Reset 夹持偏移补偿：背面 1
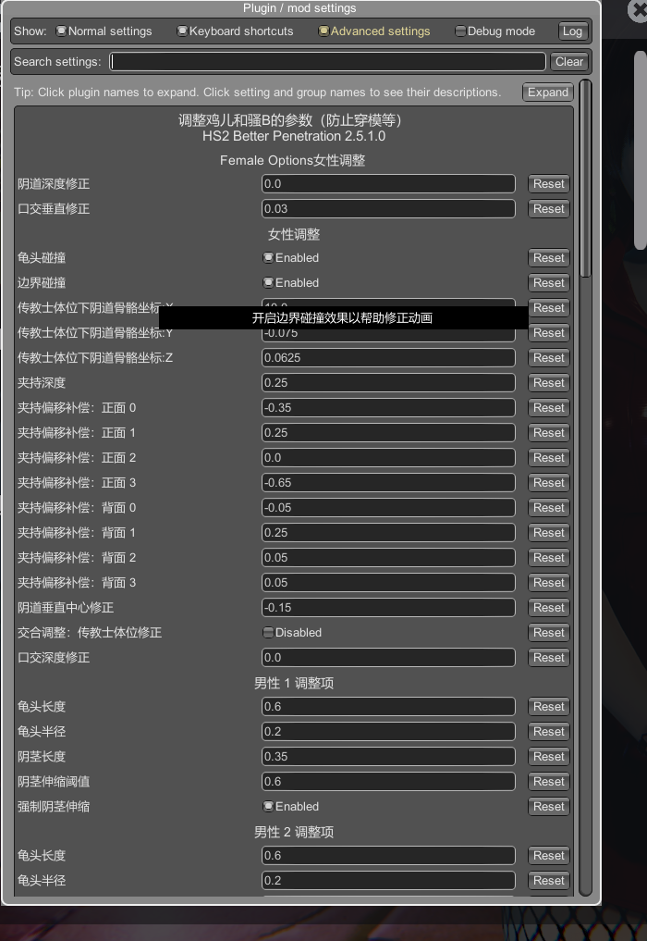The height and width of the screenshot is (941, 647). point(549,533)
